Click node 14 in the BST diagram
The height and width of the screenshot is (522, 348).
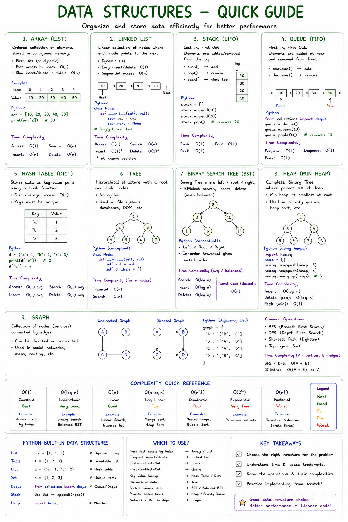(x=240, y=231)
